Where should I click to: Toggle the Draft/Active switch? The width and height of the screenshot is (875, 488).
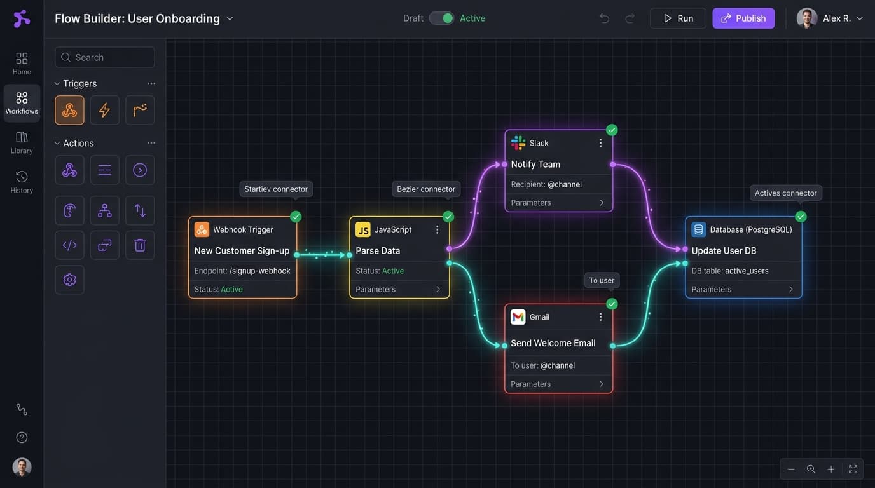click(442, 18)
